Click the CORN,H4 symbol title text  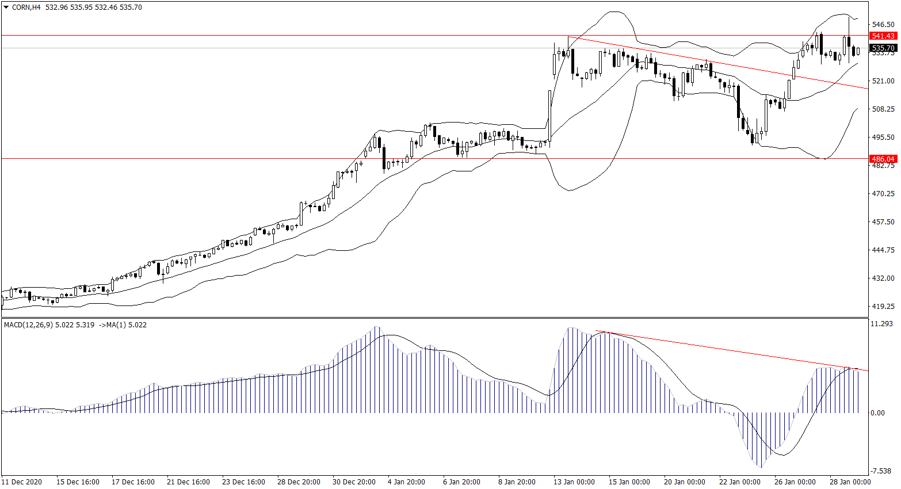tap(26, 7)
